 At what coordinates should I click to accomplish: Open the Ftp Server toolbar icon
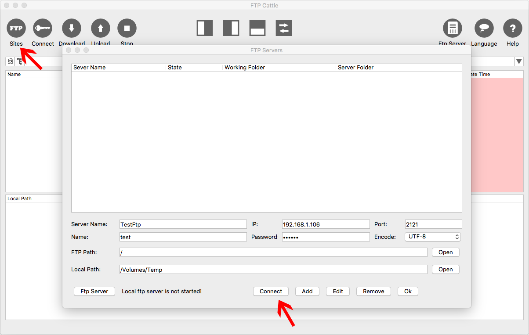453,28
